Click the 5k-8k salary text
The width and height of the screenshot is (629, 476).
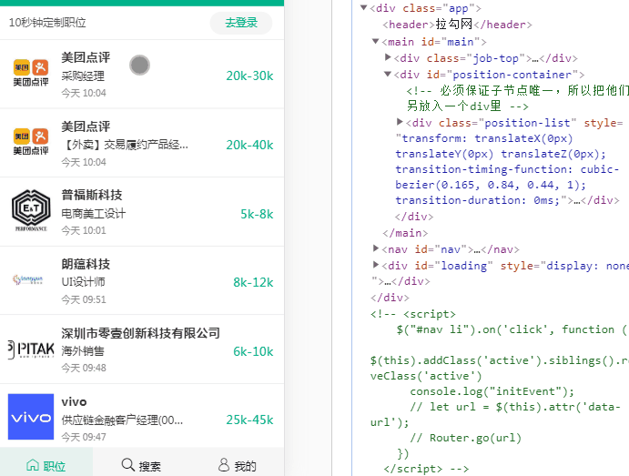(x=257, y=214)
